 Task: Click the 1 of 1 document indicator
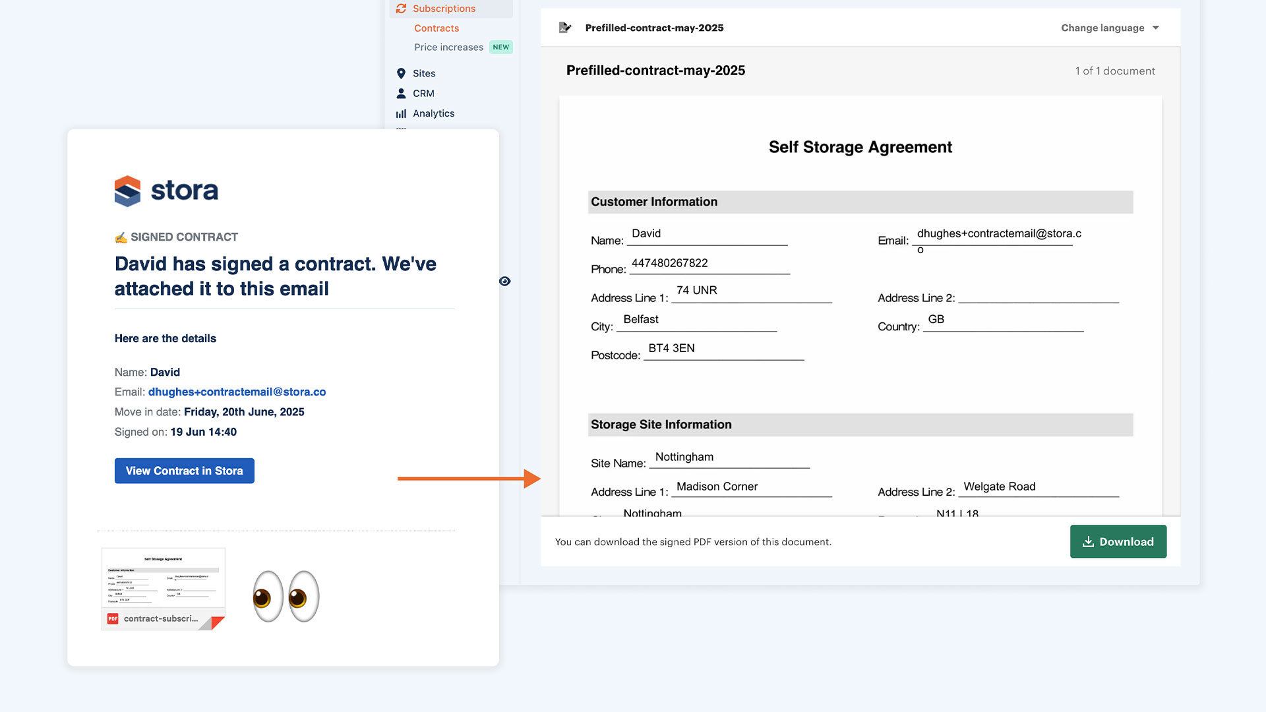pos(1114,71)
